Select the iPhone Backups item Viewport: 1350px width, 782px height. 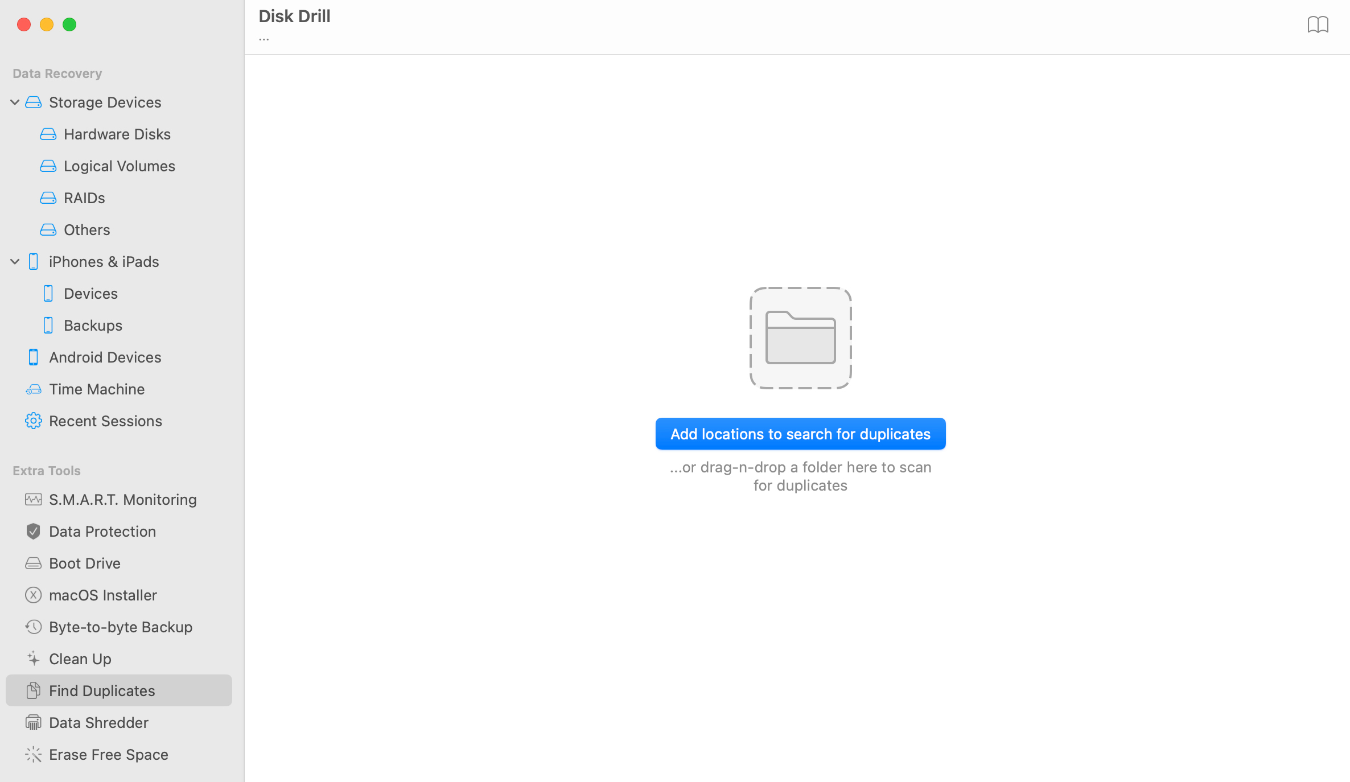point(93,326)
